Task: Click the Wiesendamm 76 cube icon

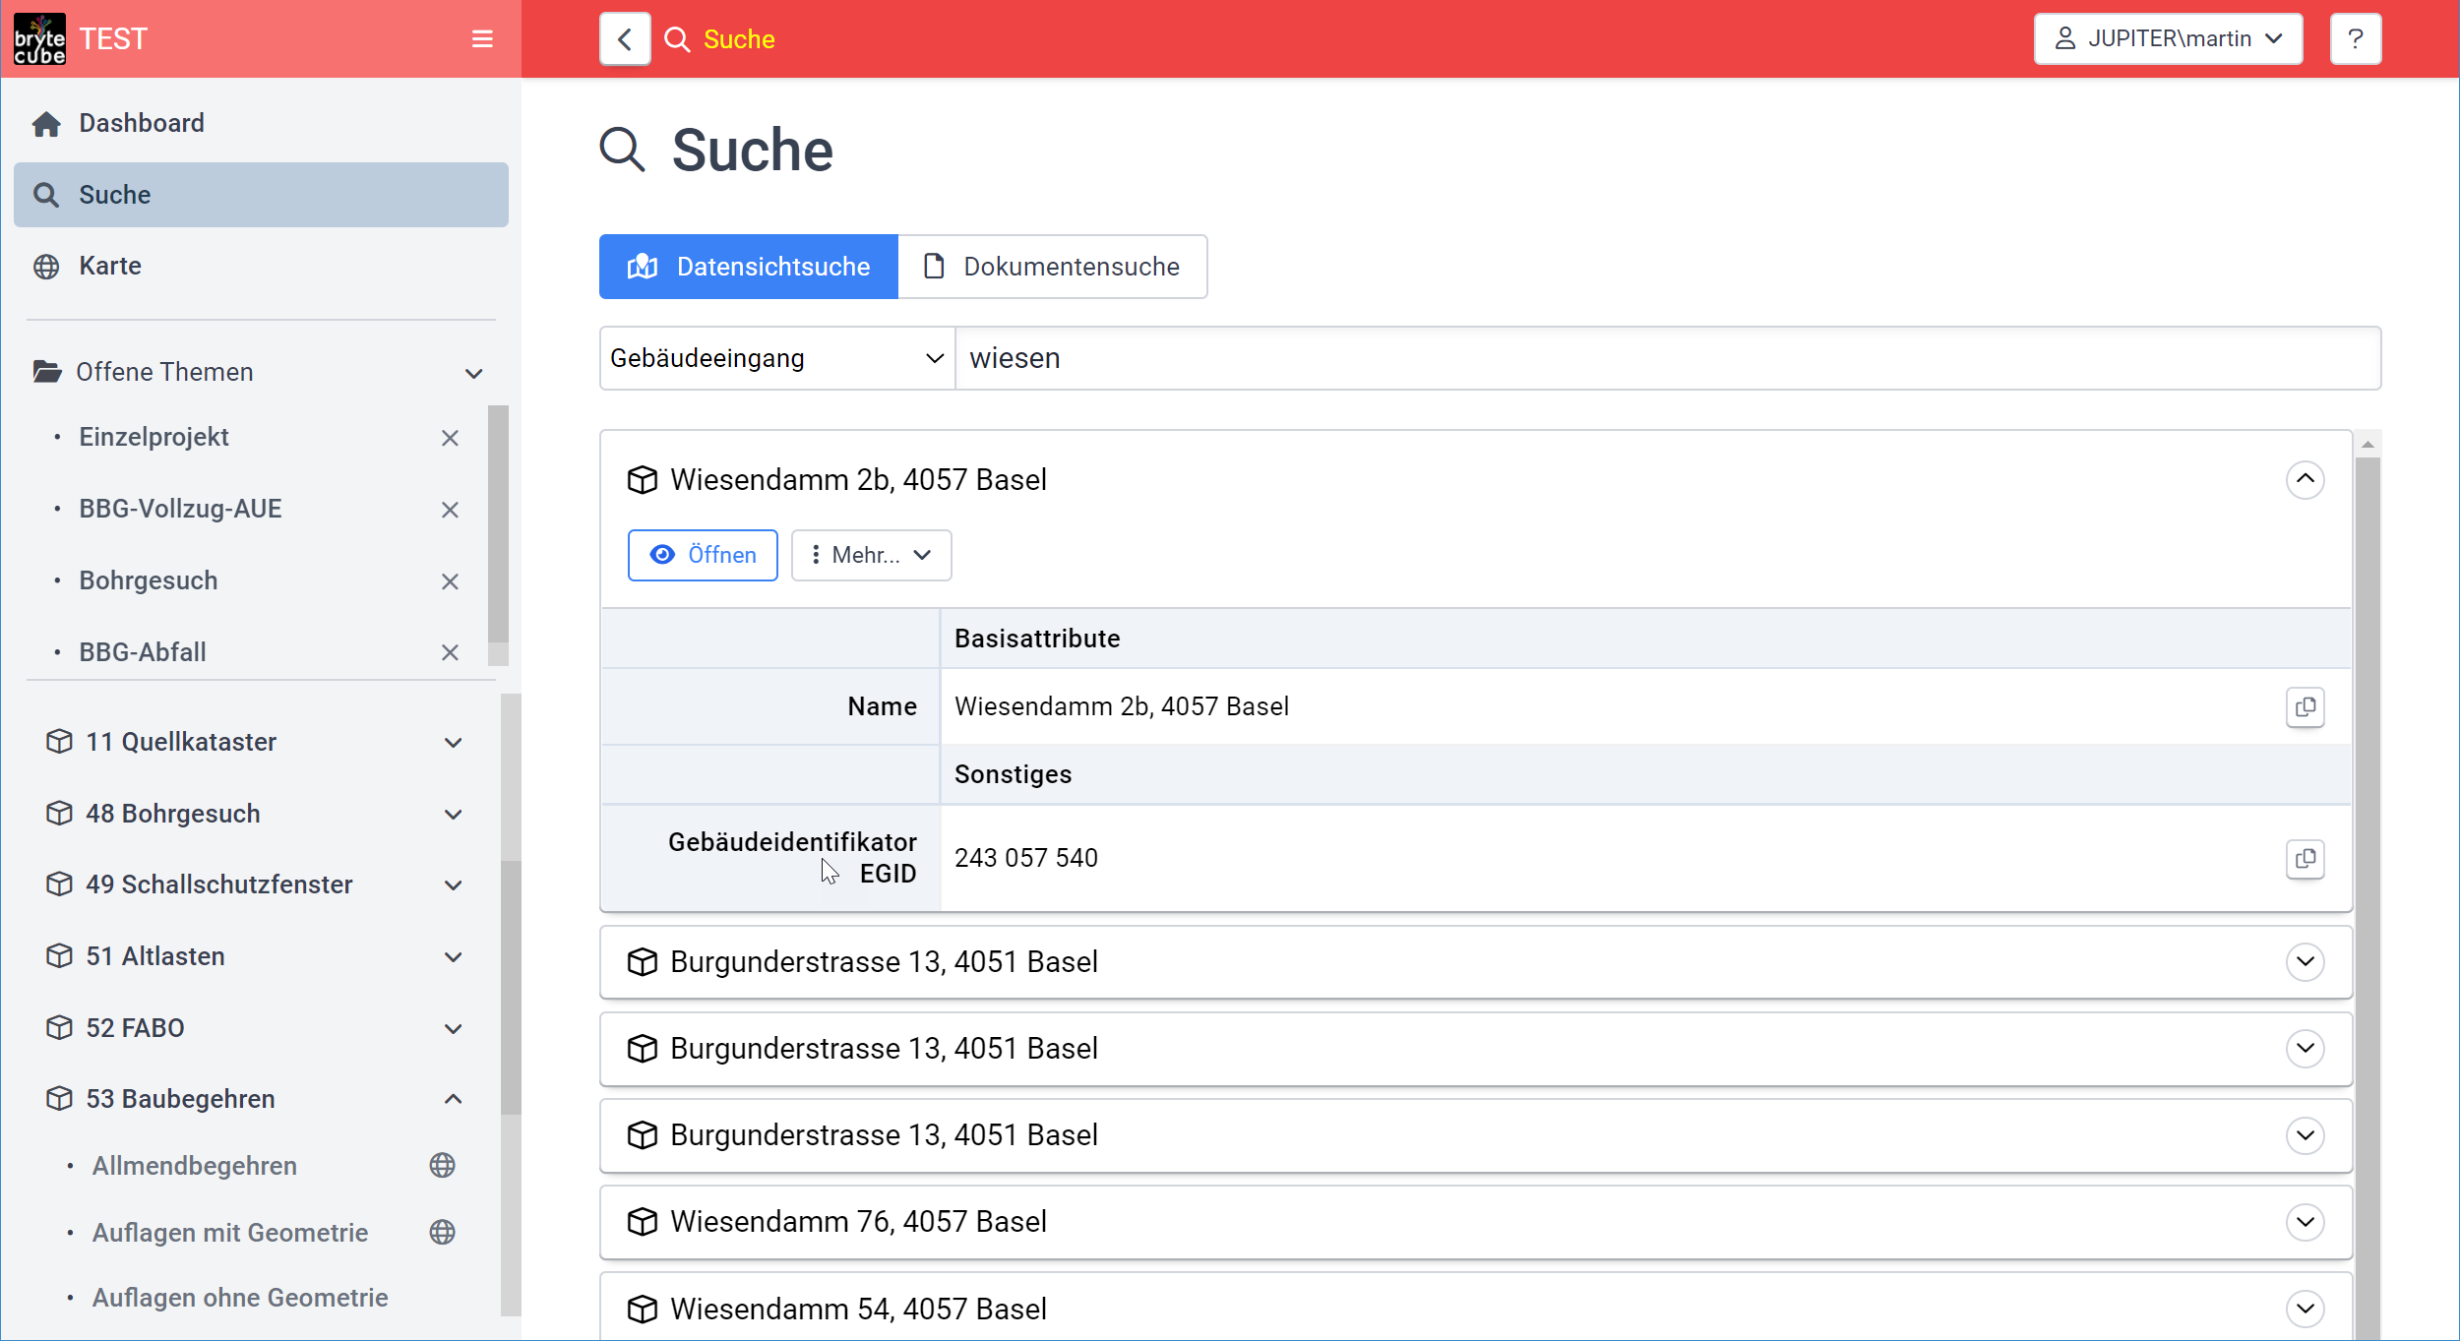Action: [642, 1222]
